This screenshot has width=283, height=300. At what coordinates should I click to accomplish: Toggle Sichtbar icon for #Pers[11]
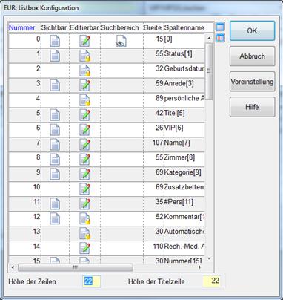(55, 204)
